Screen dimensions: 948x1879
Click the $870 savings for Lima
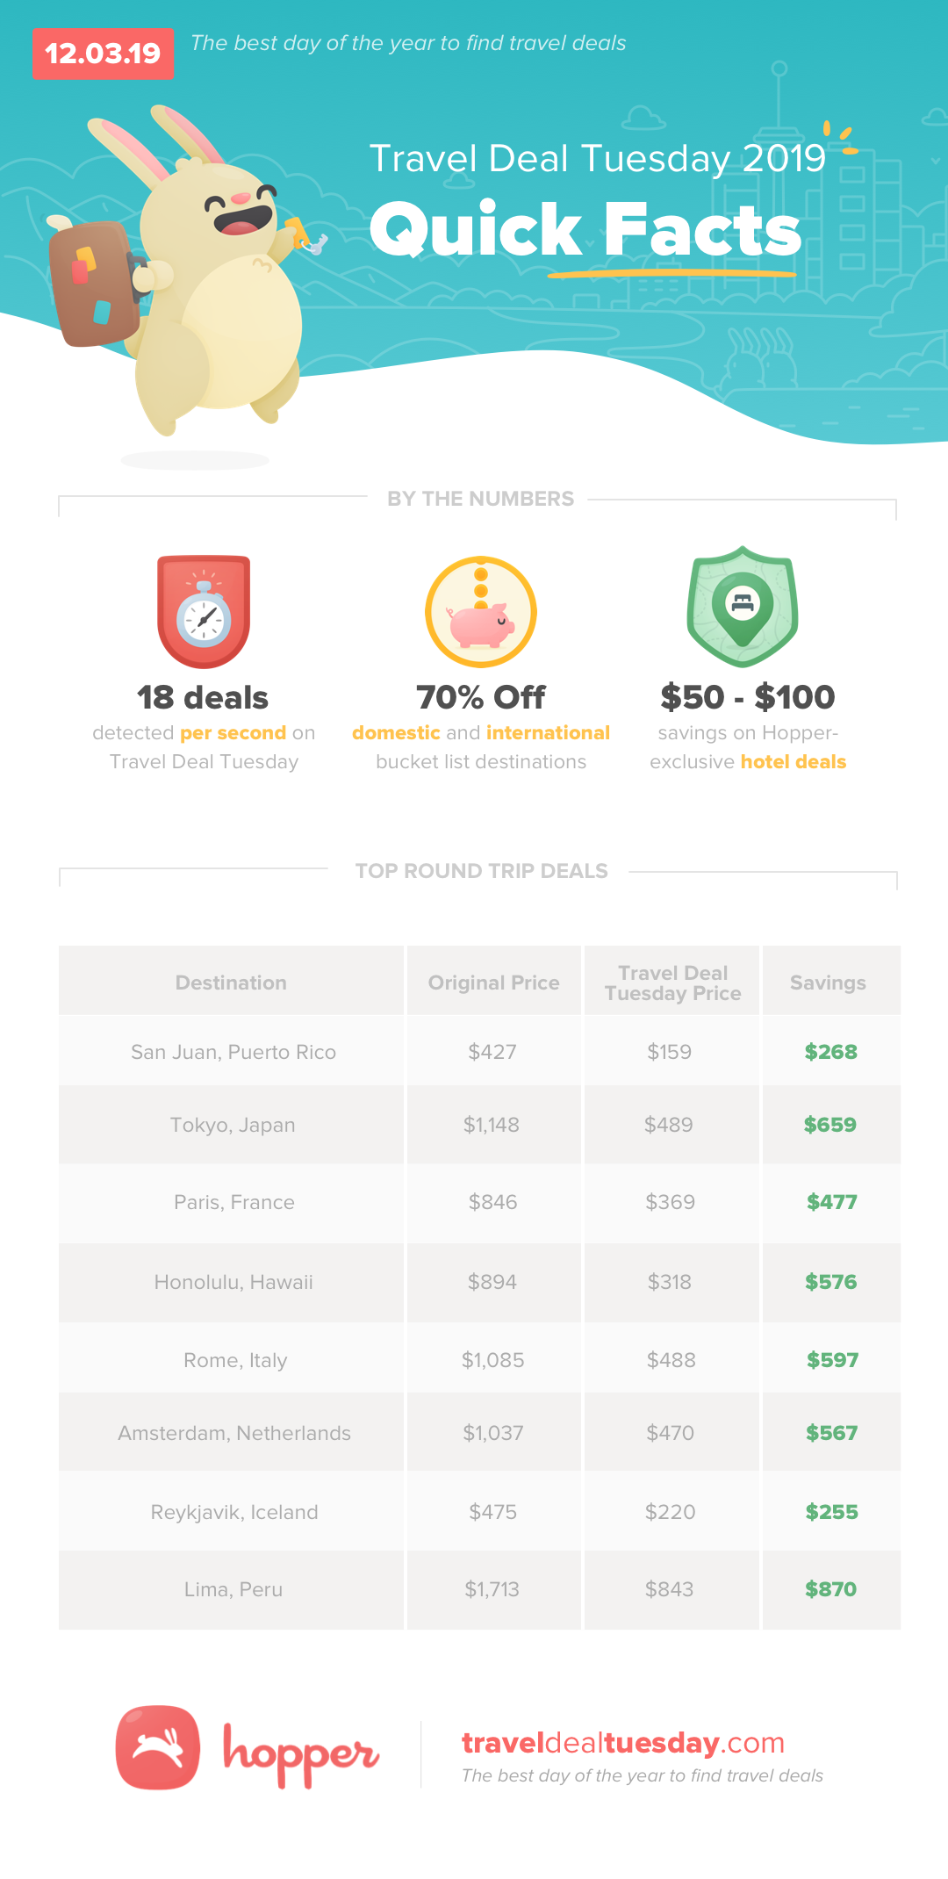point(830,1589)
